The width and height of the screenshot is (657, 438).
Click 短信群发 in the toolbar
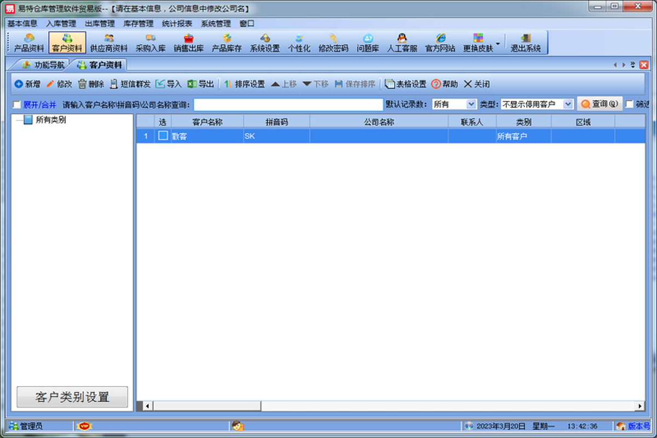130,84
